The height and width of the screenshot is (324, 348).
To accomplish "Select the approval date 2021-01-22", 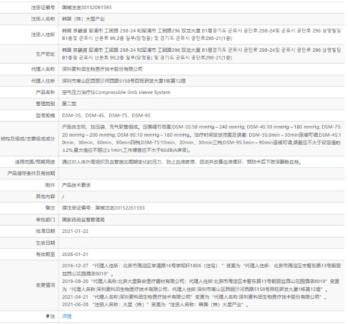I will pyautogui.click(x=75, y=231).
